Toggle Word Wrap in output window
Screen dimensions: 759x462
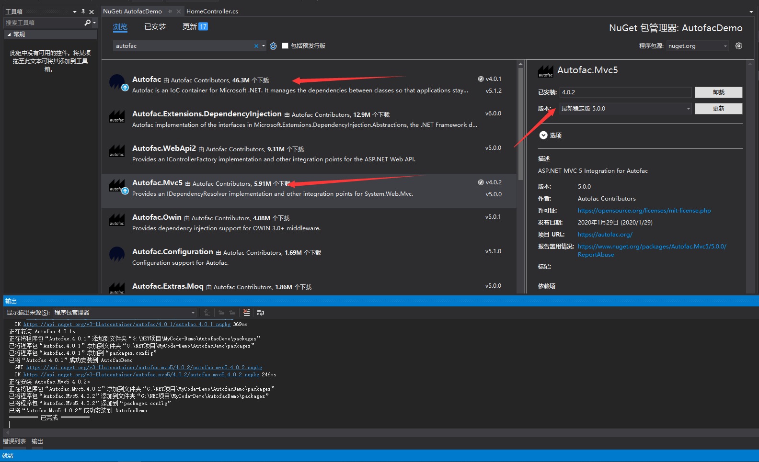coord(260,313)
